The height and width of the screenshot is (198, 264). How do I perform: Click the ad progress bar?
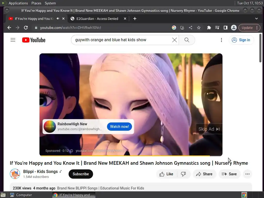(x=131, y=155)
